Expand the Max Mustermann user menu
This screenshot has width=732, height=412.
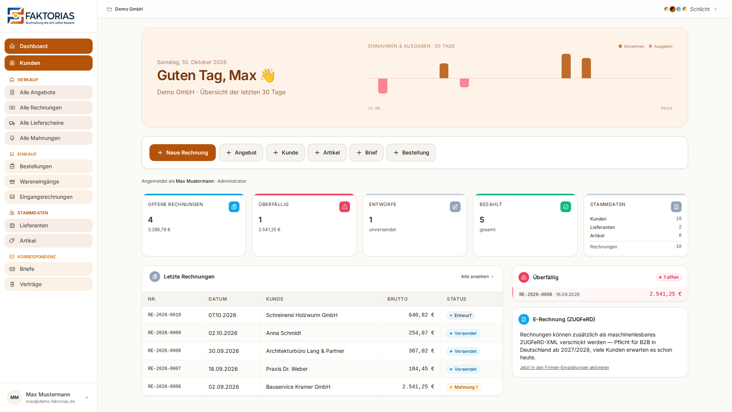pyautogui.click(x=48, y=398)
